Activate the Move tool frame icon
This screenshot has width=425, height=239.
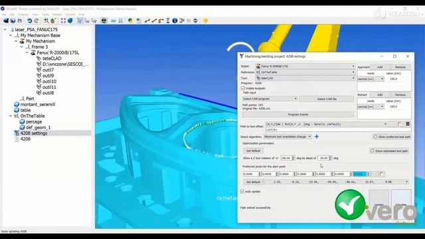tap(94, 21)
